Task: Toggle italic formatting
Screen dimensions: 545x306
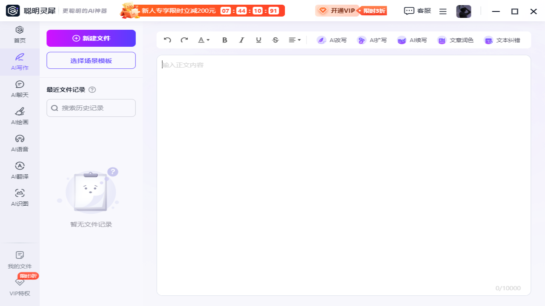Action: (x=241, y=40)
